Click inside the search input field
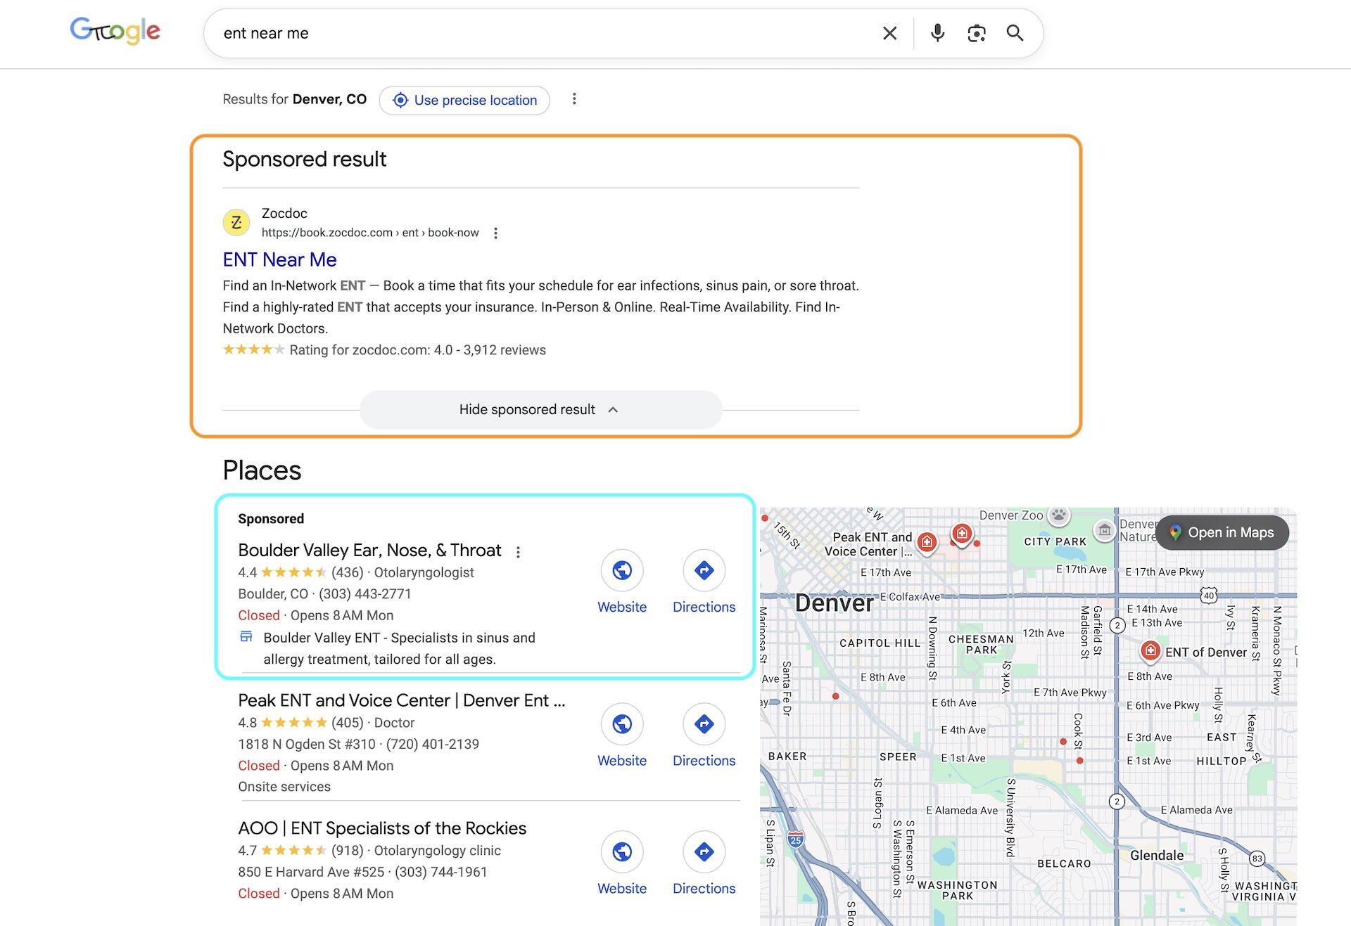 pos(493,33)
